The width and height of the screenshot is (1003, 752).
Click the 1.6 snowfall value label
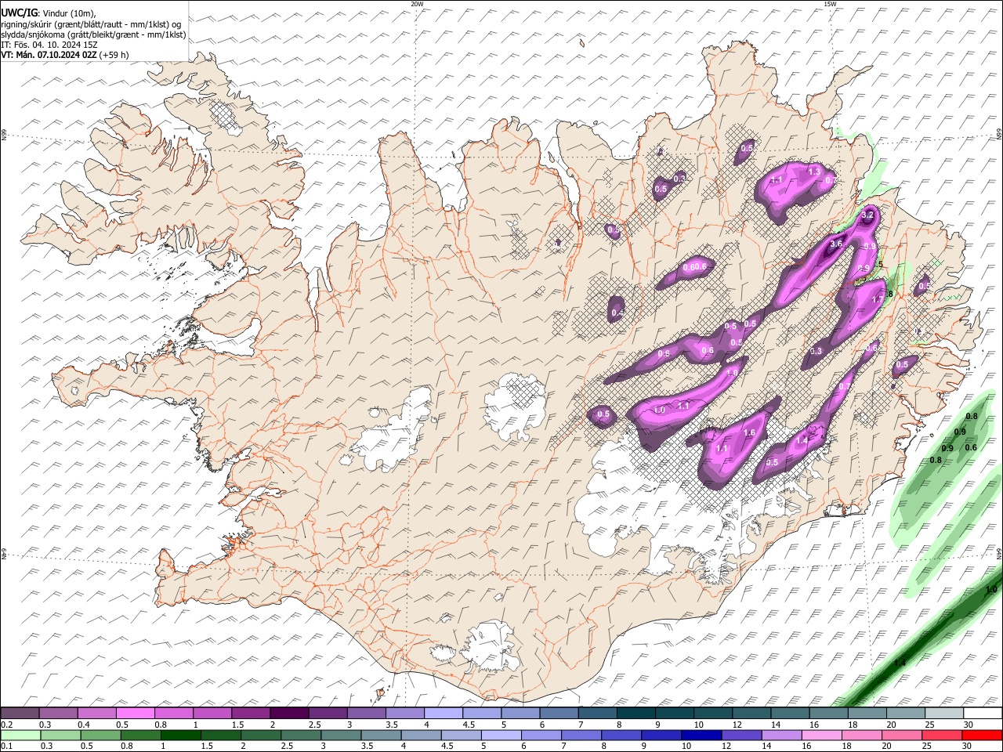749,433
